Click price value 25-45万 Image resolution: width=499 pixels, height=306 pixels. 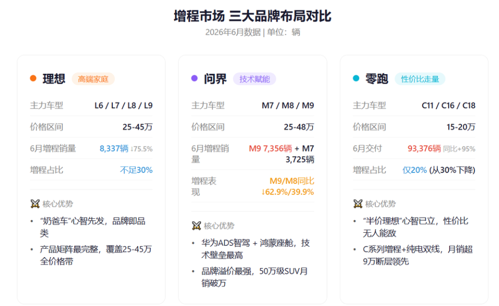(x=137, y=127)
